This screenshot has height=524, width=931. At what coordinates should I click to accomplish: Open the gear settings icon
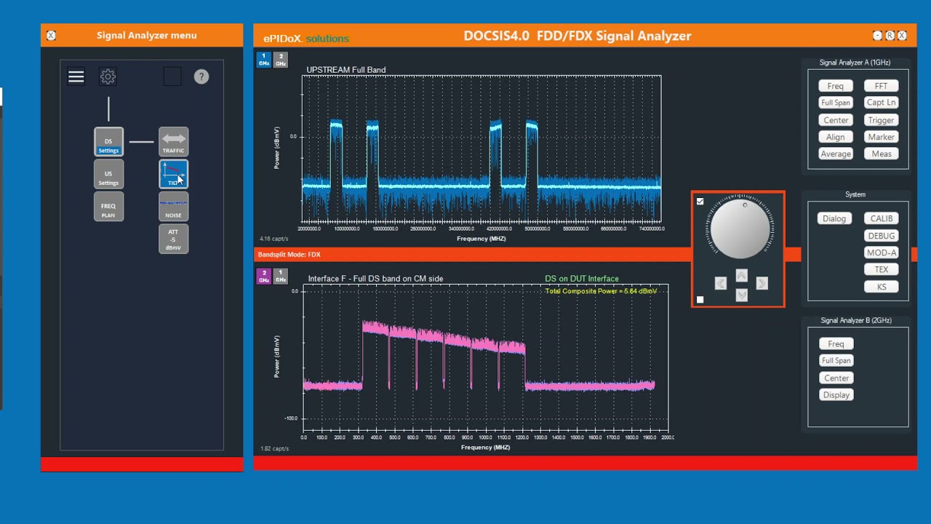[x=108, y=76]
